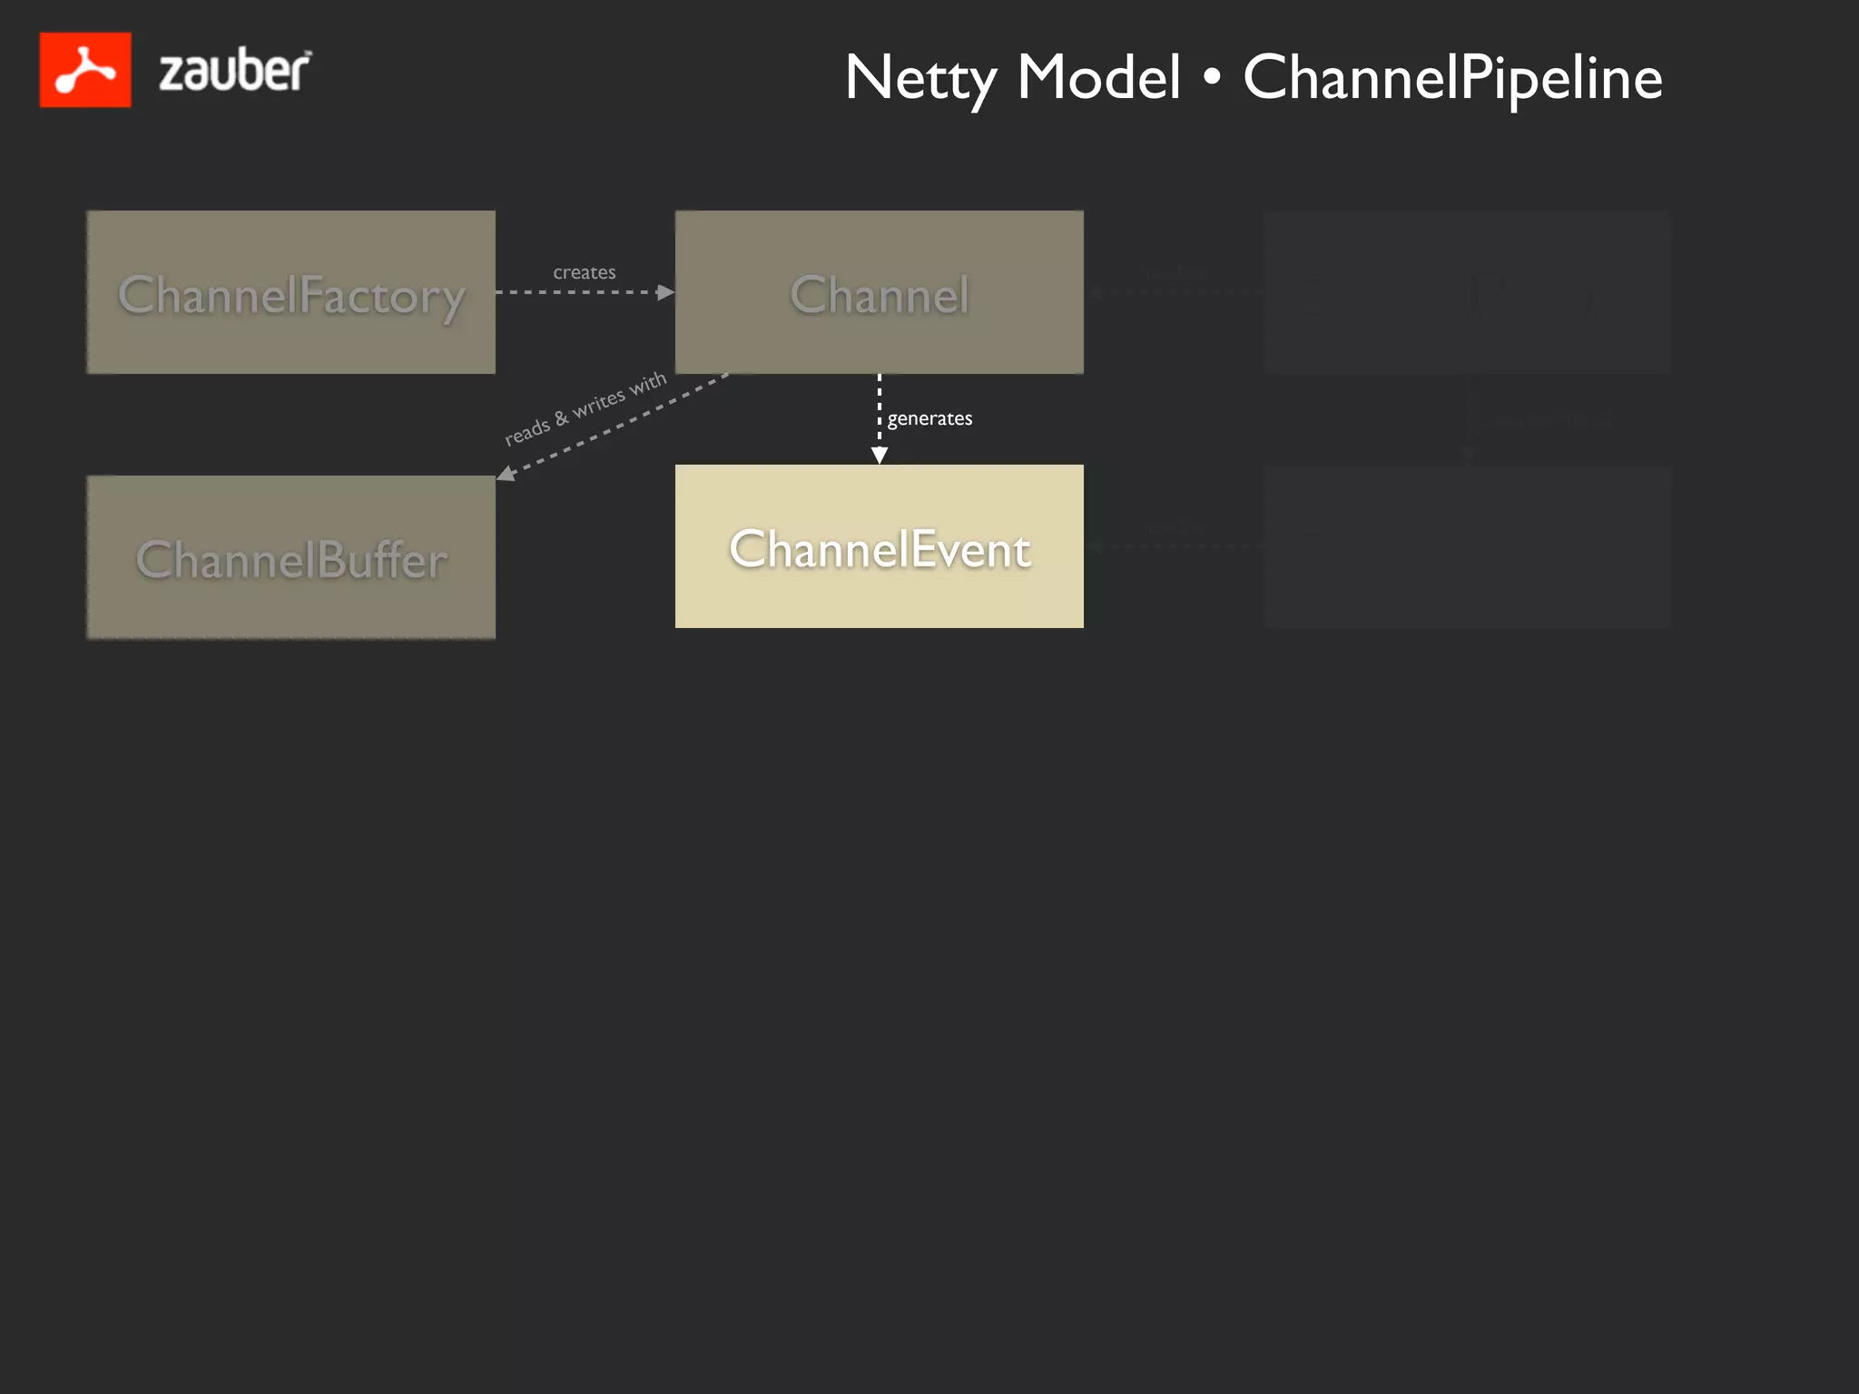
Task: Click the 'creates' arrow label
Action: click(x=585, y=272)
